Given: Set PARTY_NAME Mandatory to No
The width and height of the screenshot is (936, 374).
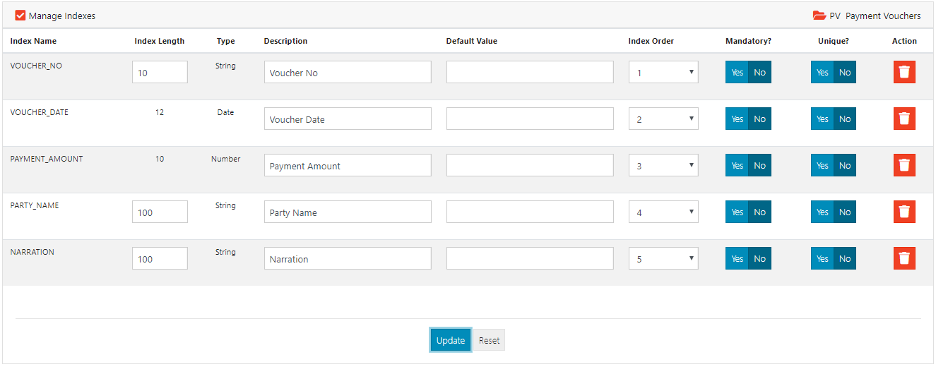Looking at the screenshot, I should coord(759,212).
